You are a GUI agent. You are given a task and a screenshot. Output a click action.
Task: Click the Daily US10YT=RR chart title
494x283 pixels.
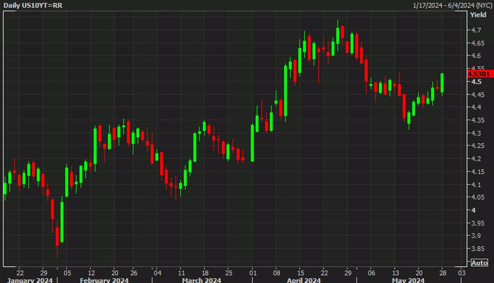coord(33,6)
